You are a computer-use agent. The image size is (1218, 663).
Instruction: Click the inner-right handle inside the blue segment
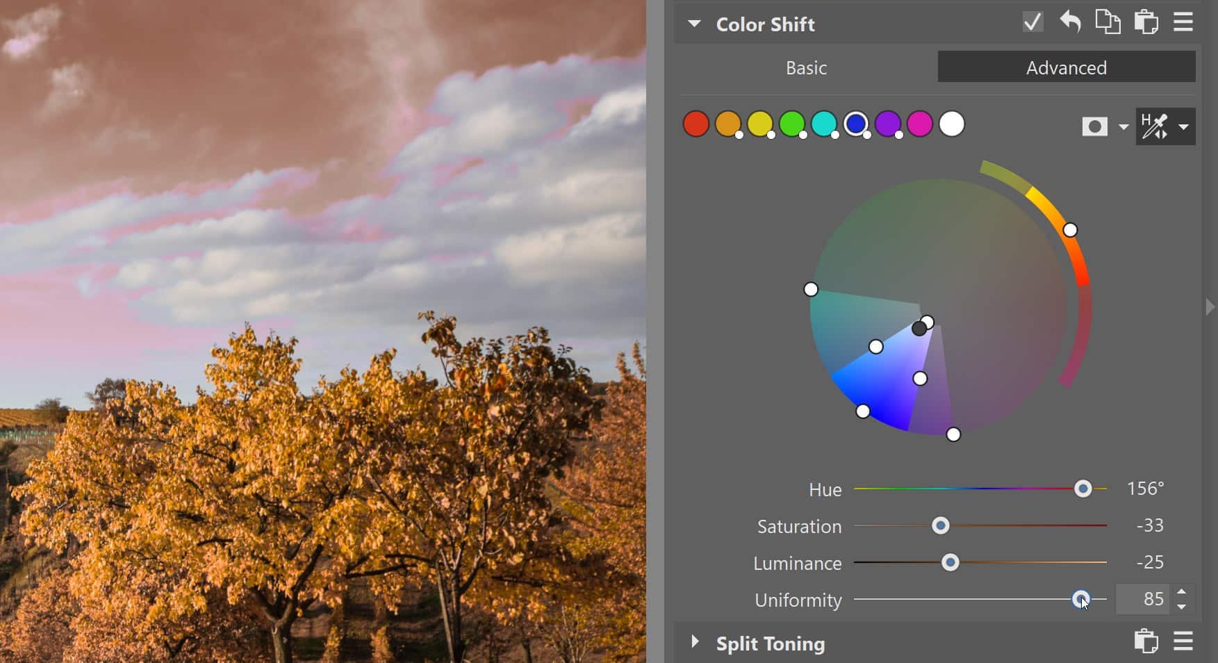coord(920,379)
